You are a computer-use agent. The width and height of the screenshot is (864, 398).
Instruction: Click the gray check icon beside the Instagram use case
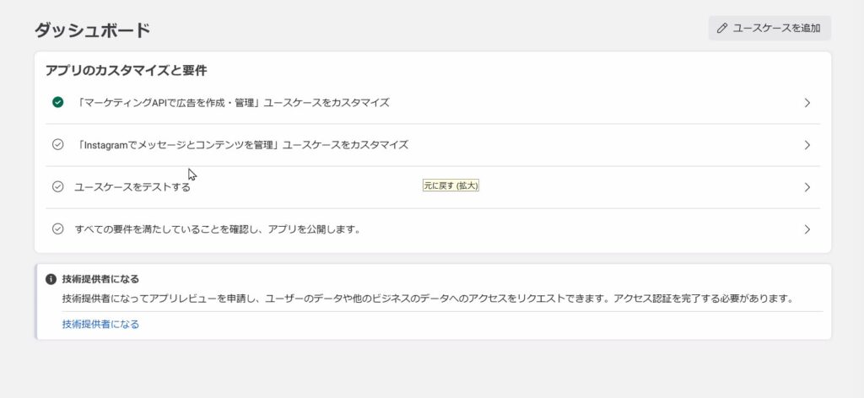pos(57,144)
